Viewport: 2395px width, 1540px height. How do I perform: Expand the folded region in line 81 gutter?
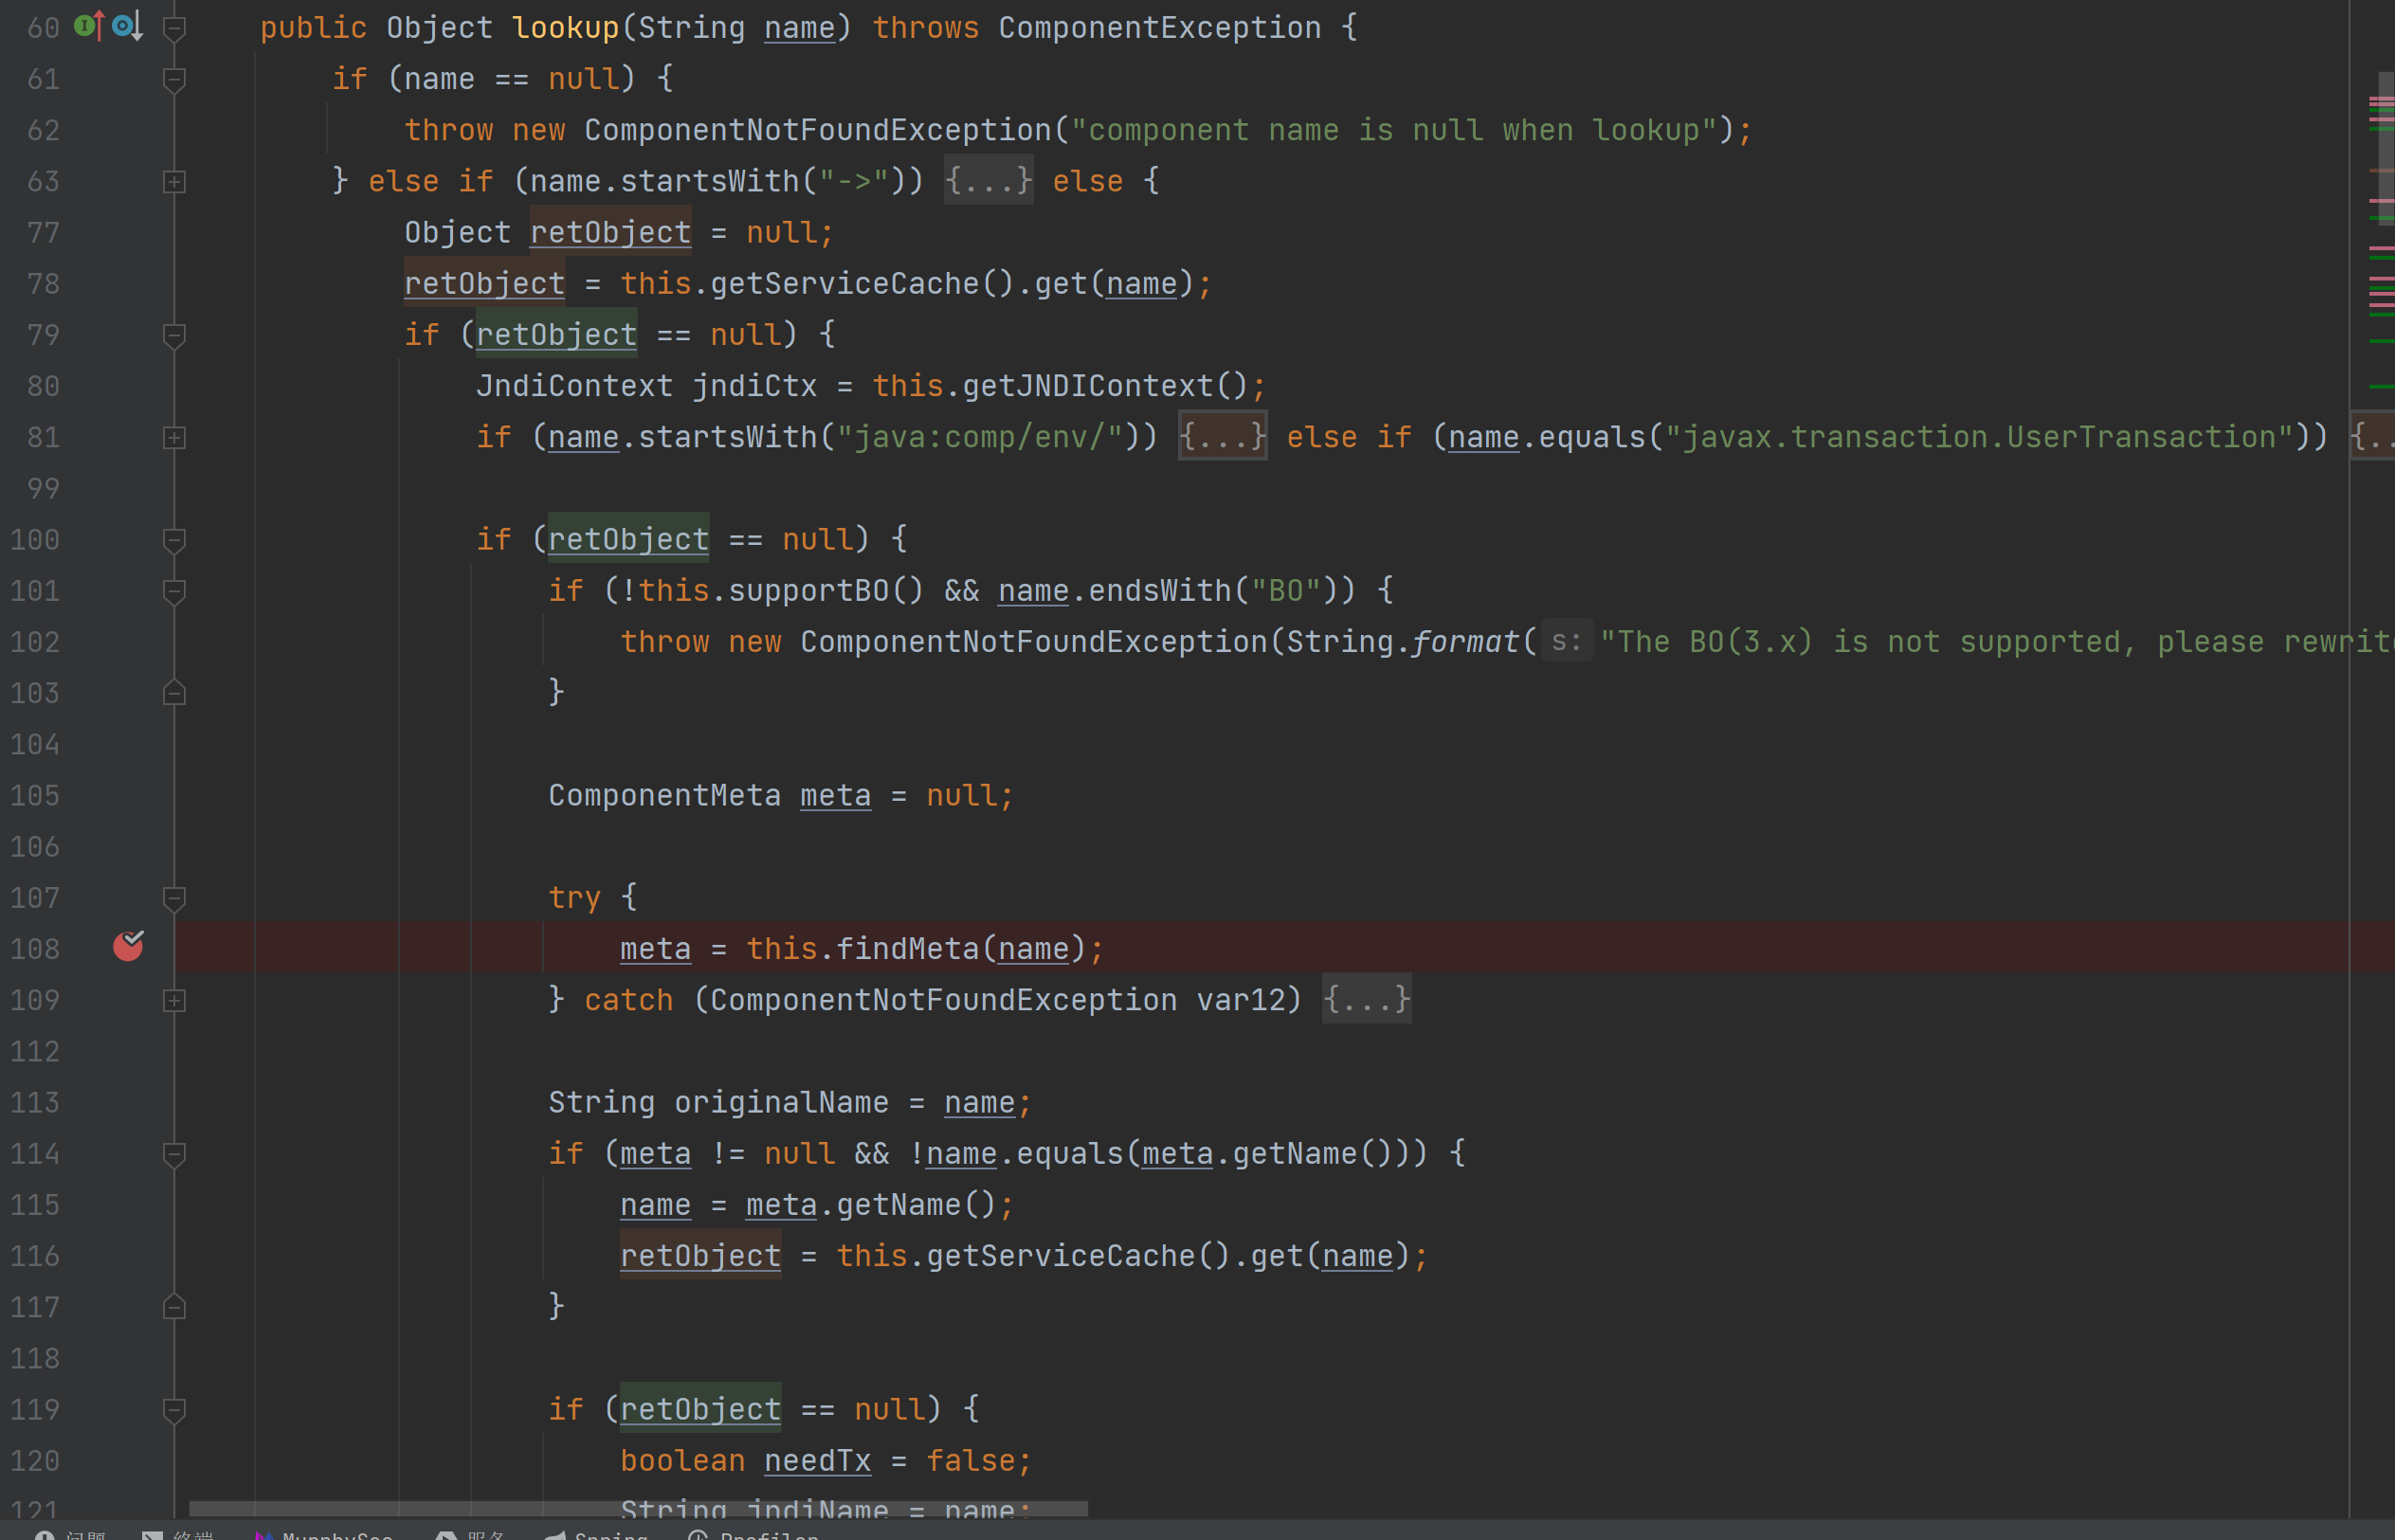tap(174, 437)
